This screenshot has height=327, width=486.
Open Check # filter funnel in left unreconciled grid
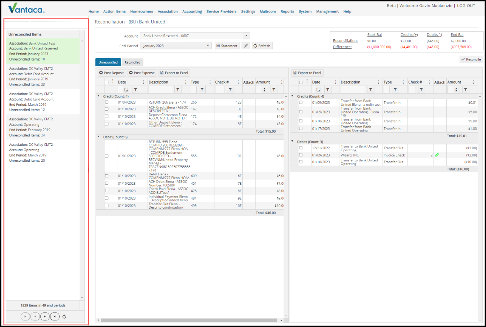[230, 90]
